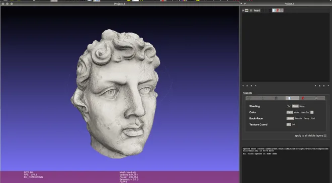
Task: Click the Project_1 title of main window
Action: point(119,4)
